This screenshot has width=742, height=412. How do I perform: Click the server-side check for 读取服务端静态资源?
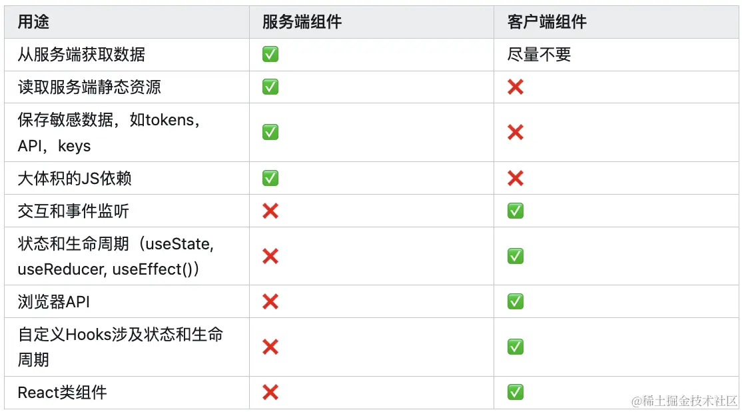[270, 87]
